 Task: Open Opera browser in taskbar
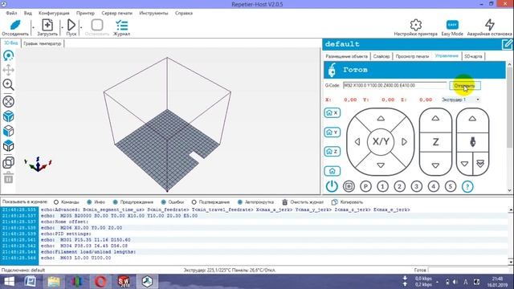click(100, 282)
